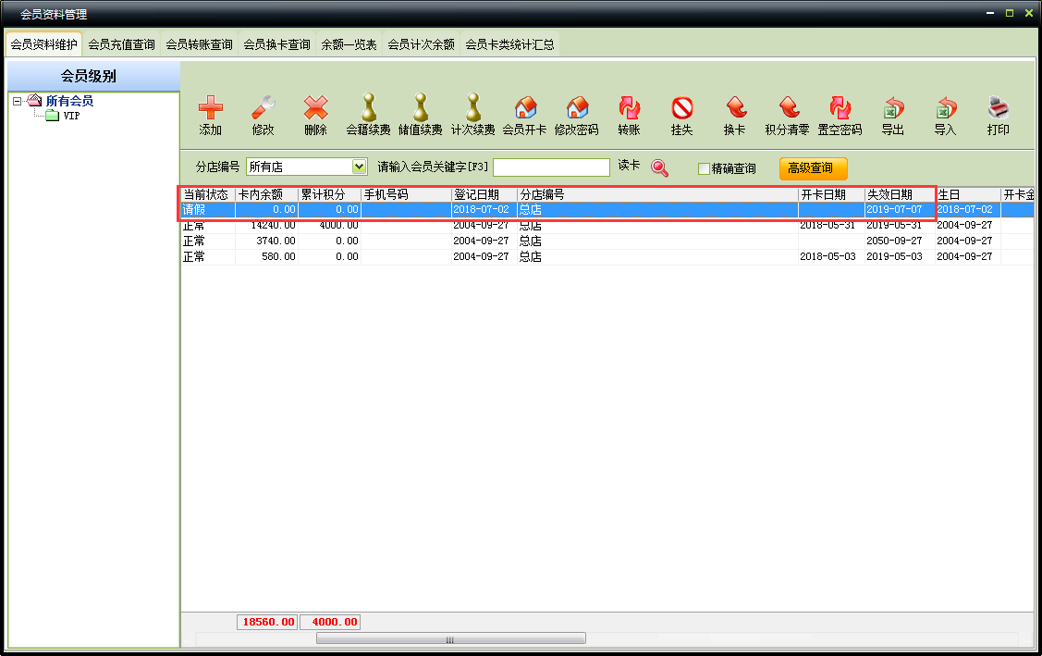Open the 分店编号 store dropdown
Screen dimensions: 1042x656
(359, 167)
